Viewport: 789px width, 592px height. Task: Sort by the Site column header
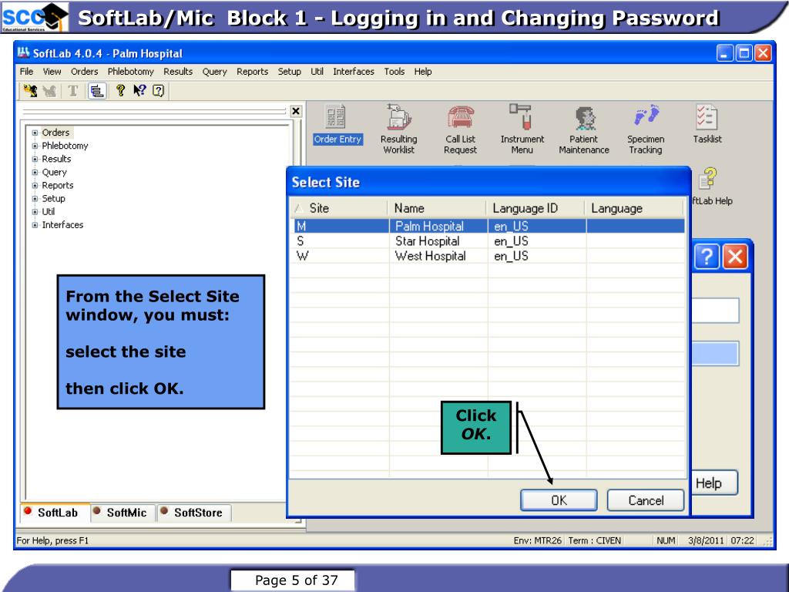[339, 208]
